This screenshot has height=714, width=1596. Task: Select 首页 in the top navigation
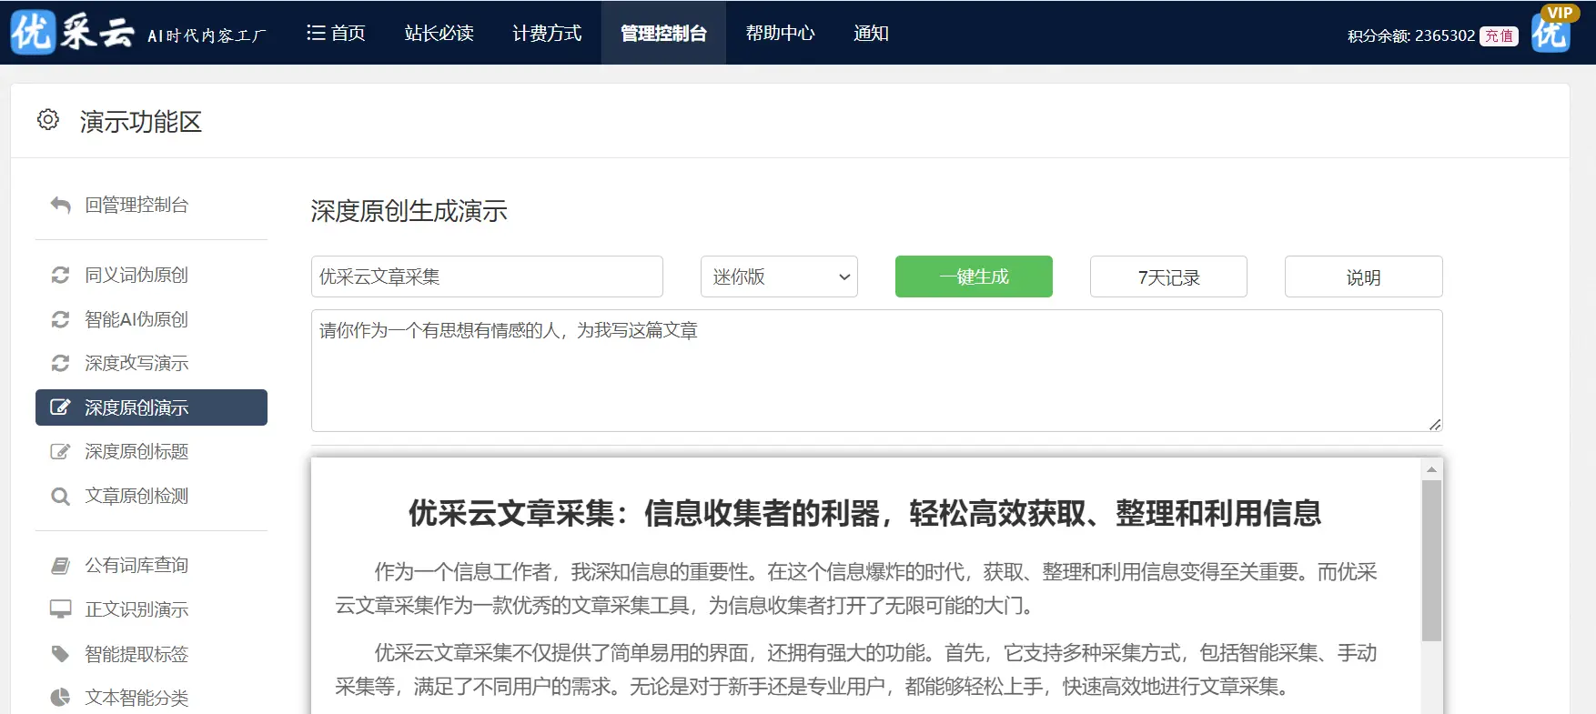click(336, 34)
